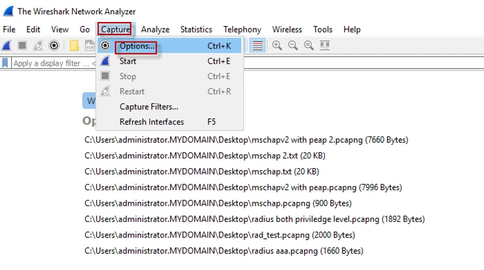Reset zoom to normal size icon
The width and height of the screenshot is (484, 270).
click(309, 45)
